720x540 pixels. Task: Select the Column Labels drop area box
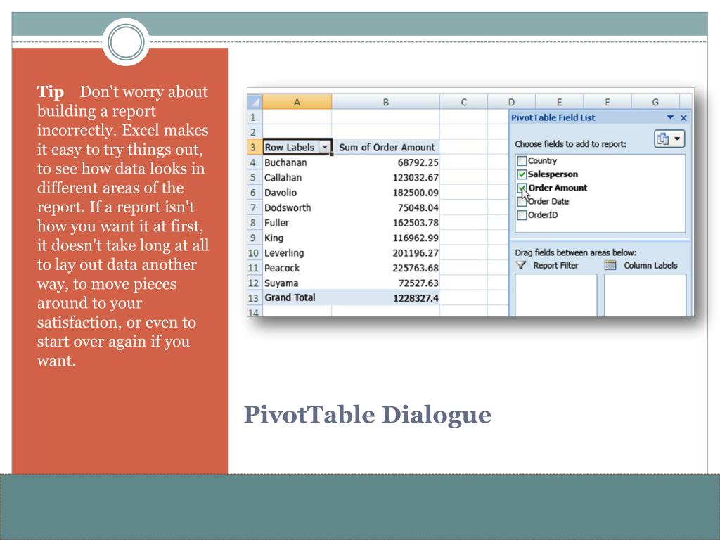[x=645, y=295]
